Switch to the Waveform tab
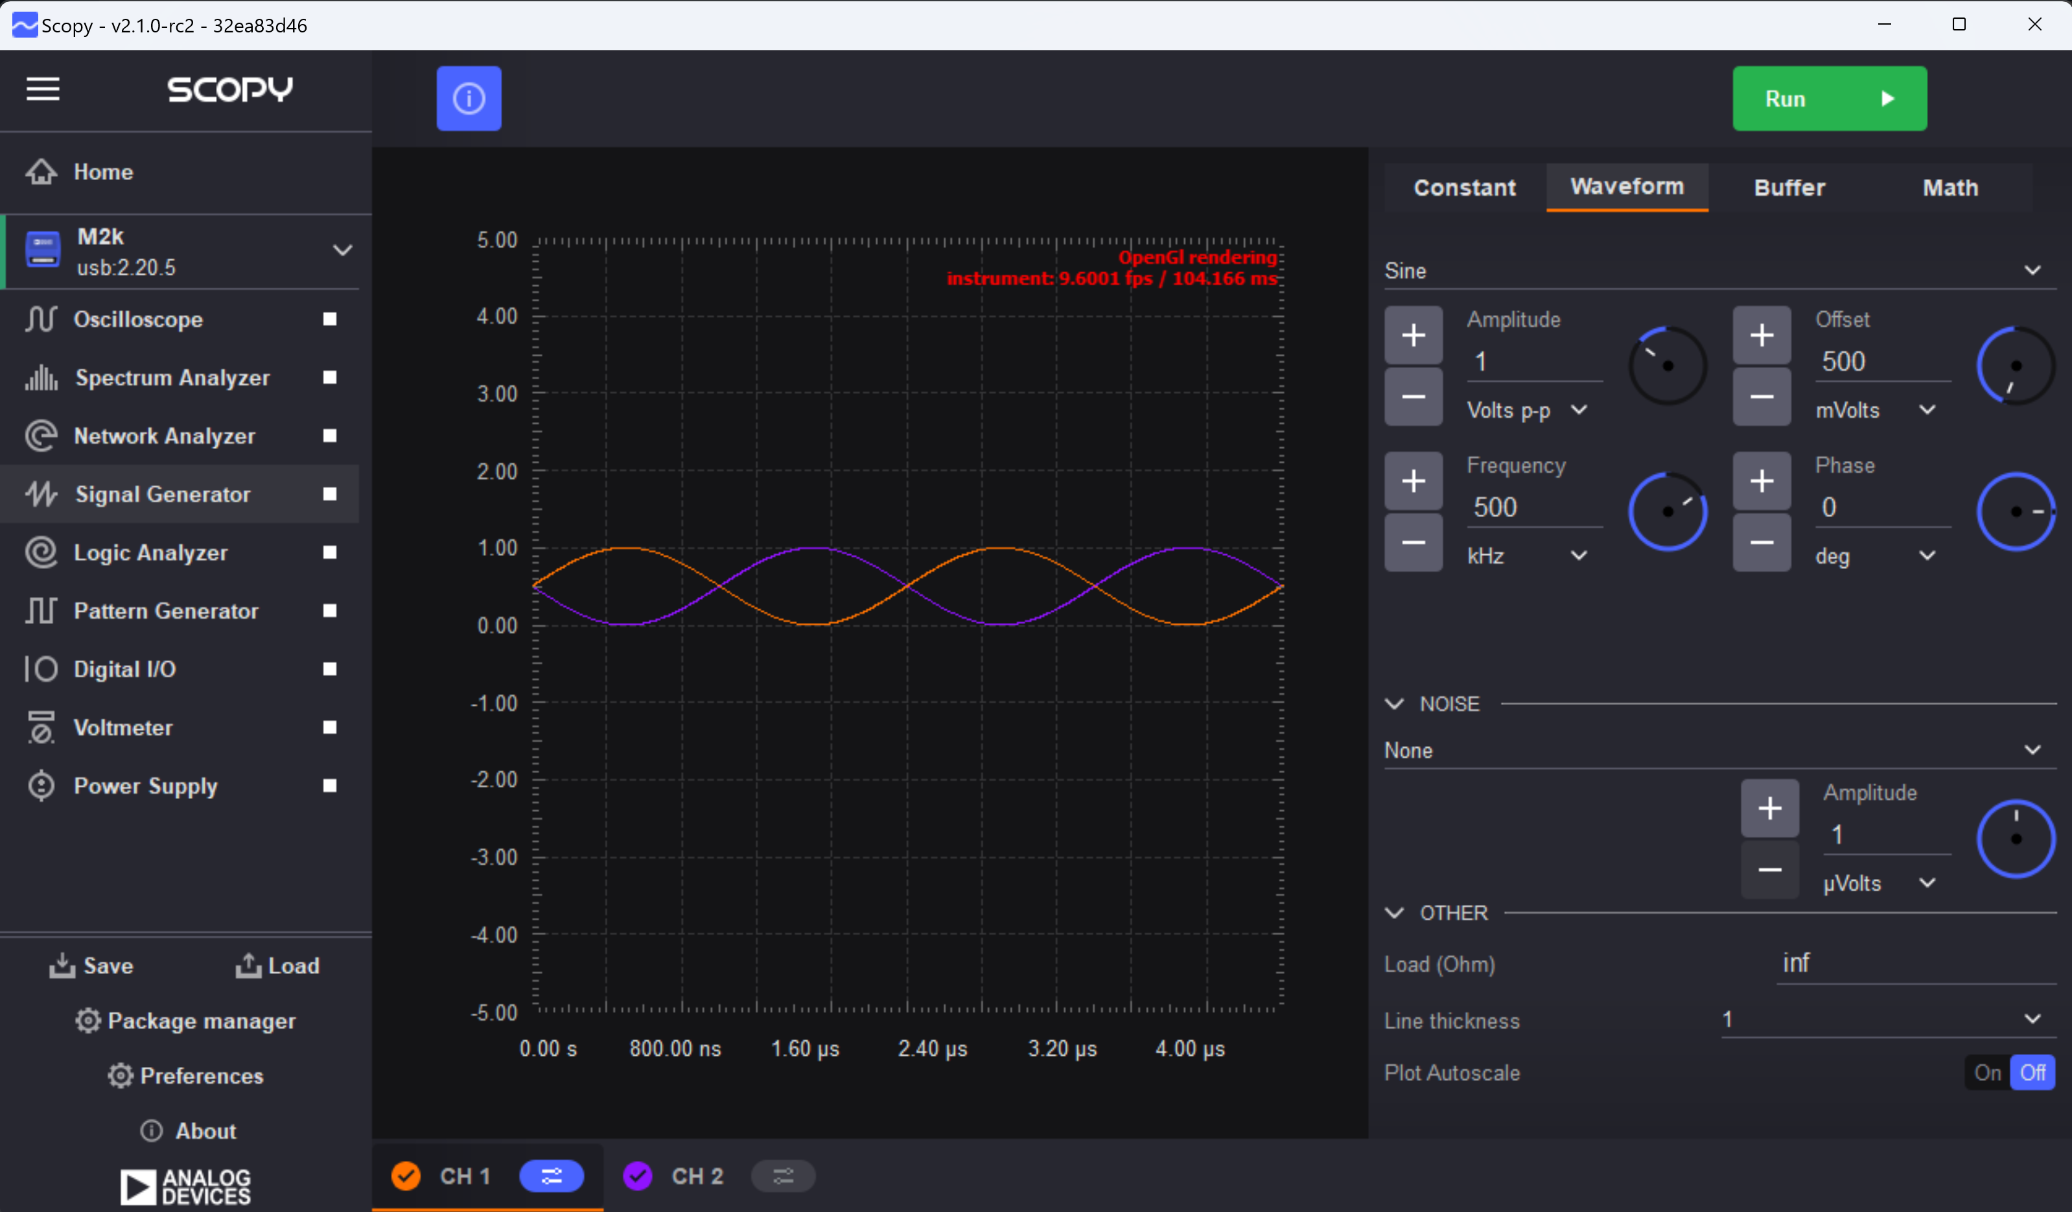This screenshot has width=2072, height=1212. coord(1627,187)
